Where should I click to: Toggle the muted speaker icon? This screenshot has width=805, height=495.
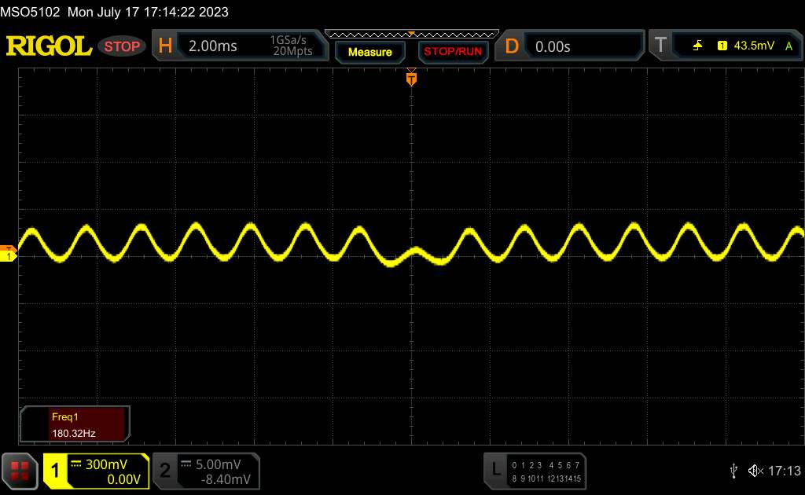click(x=755, y=471)
